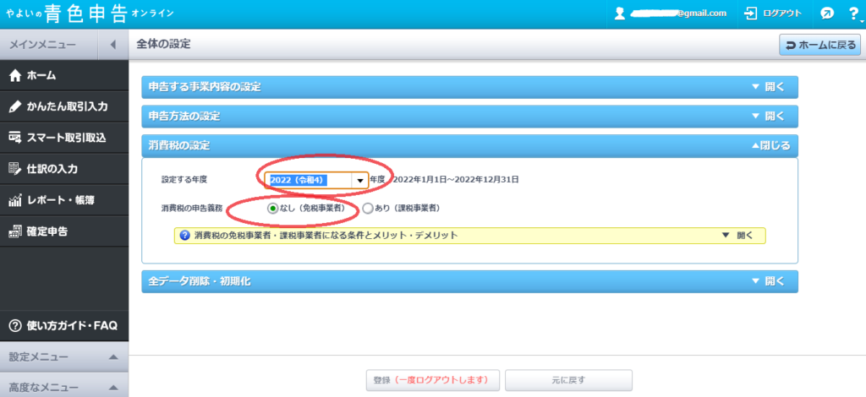
Task: Select なし（免税事業者）radio button
Action: (271, 209)
